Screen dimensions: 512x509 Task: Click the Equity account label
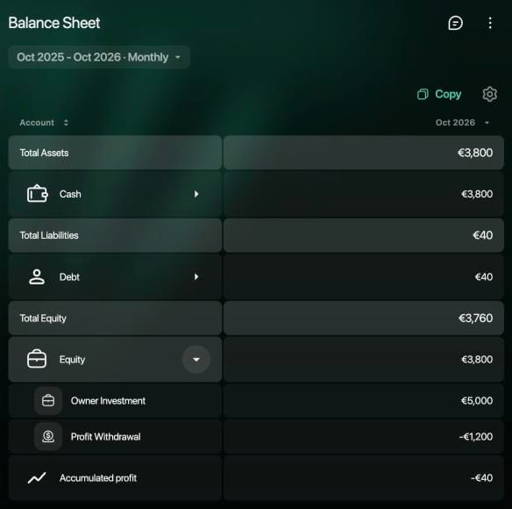tap(72, 360)
